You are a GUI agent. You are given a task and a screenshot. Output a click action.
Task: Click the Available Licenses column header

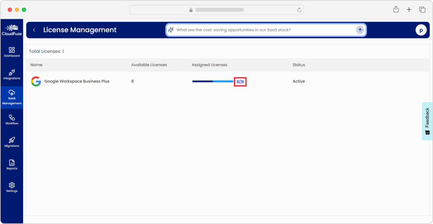[x=149, y=65]
